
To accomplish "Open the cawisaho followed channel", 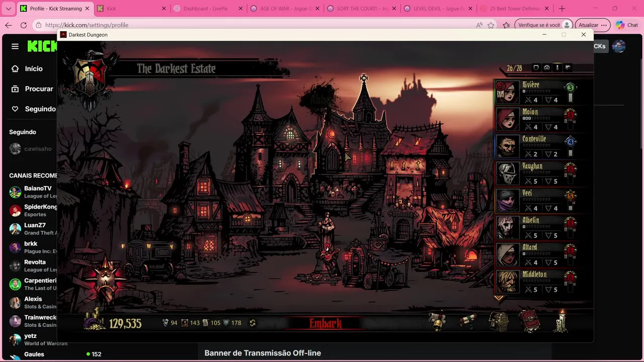I will (x=31, y=149).
